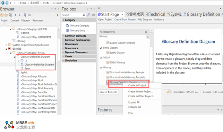
Task: Choose Create in New Project menu item
Action: point(141,92)
